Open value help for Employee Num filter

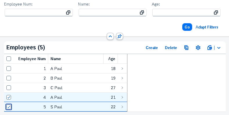[x=68, y=12]
